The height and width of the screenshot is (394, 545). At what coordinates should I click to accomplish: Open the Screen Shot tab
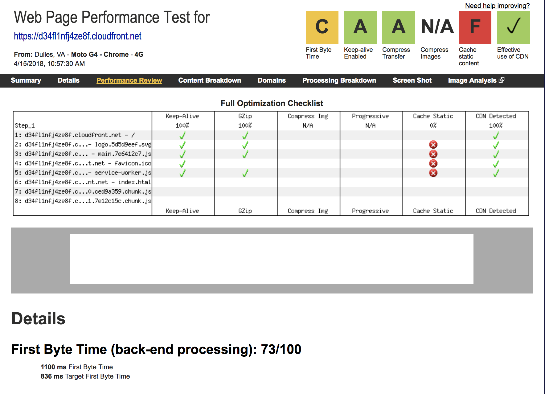412,80
